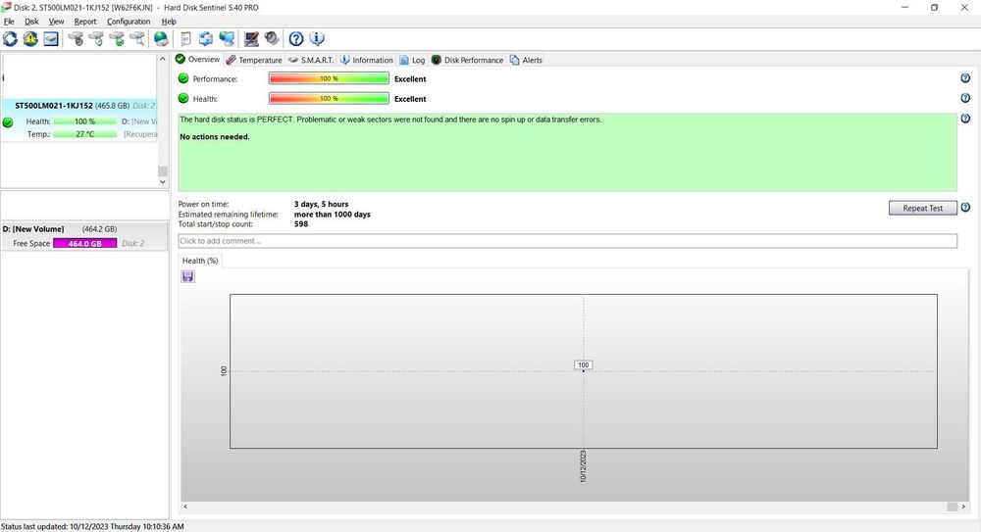Viewport: 981px width, 532px height.
Task: Click the blue circular-arrows Refresh toolbar icon
Action: (x=10, y=39)
